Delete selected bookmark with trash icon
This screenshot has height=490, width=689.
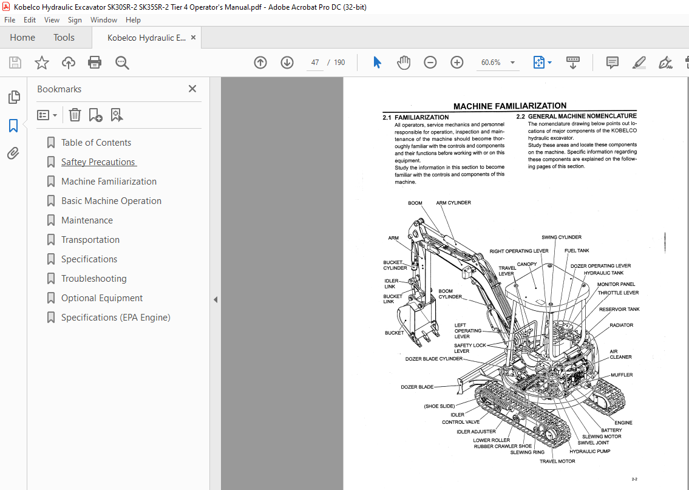tap(75, 115)
